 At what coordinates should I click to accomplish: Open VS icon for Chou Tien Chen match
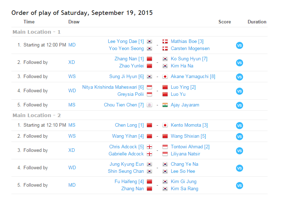coord(239,105)
